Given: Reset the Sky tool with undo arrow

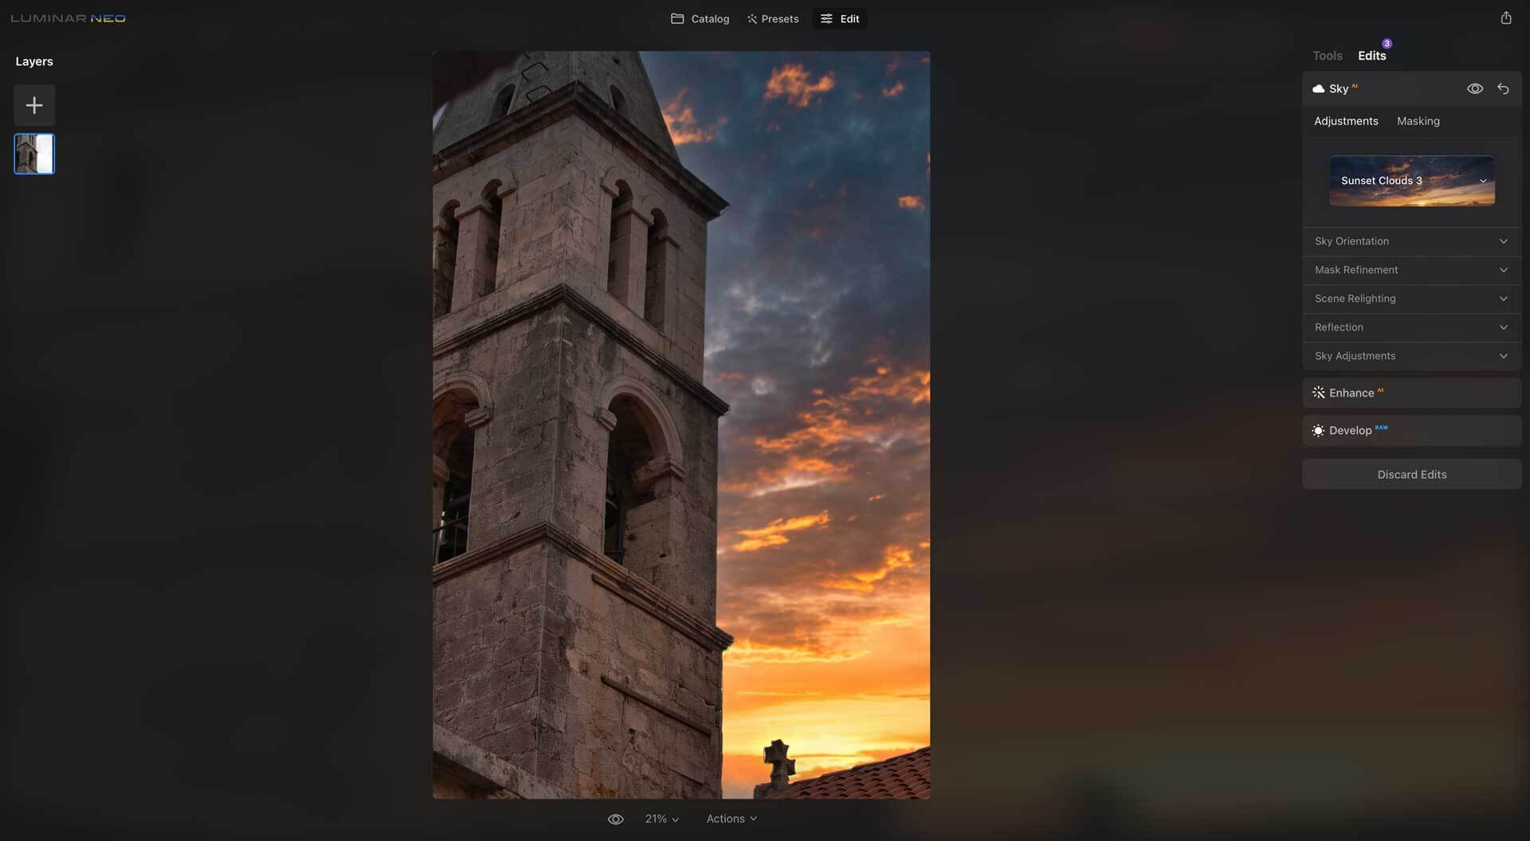Looking at the screenshot, I should click(x=1503, y=89).
